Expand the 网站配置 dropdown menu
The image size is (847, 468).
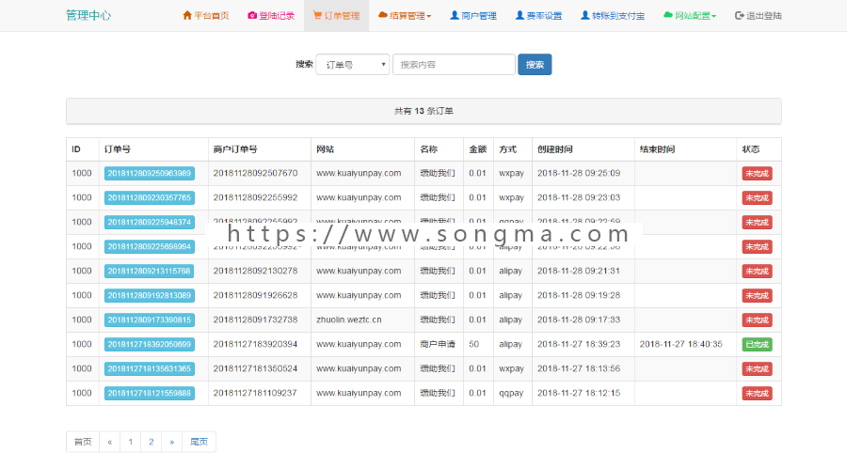coord(689,16)
